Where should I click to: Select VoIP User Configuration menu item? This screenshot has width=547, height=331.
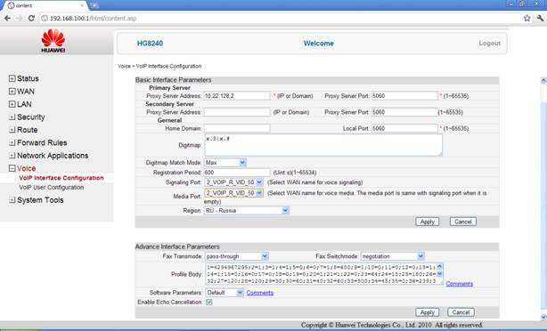52,188
